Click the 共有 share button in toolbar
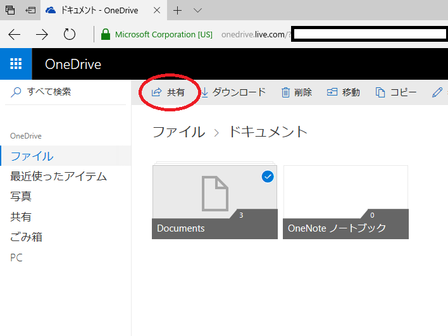This screenshot has width=448, height=336. 168,92
